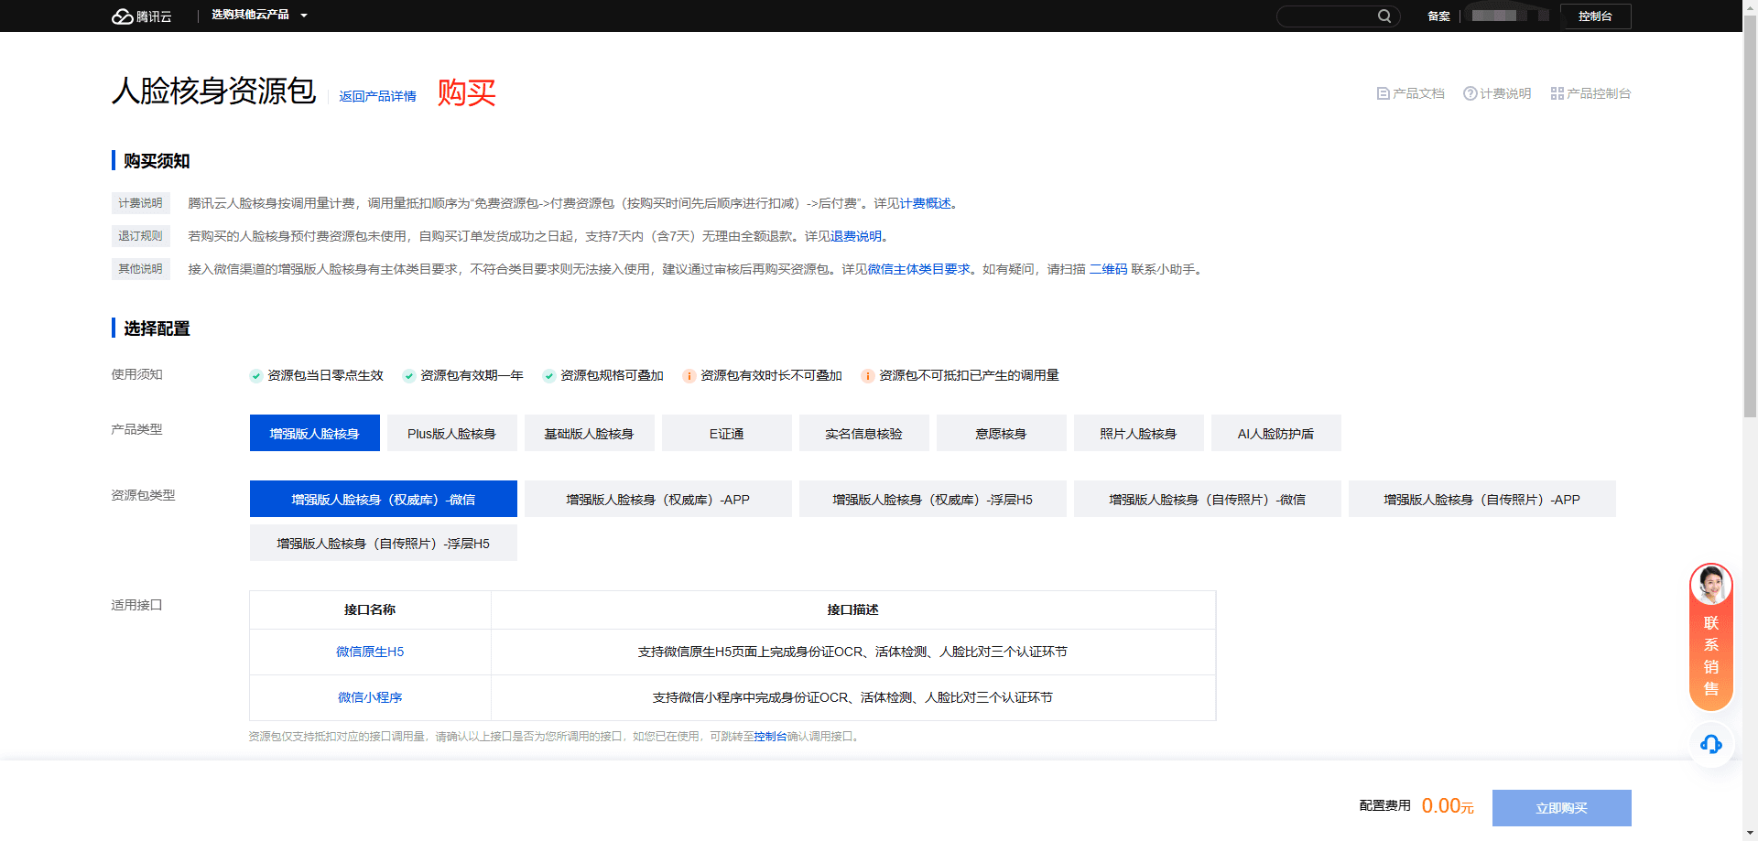This screenshot has height=841, width=1758.
Task: Open 微信主体类目要求 link
Action: pos(918,269)
